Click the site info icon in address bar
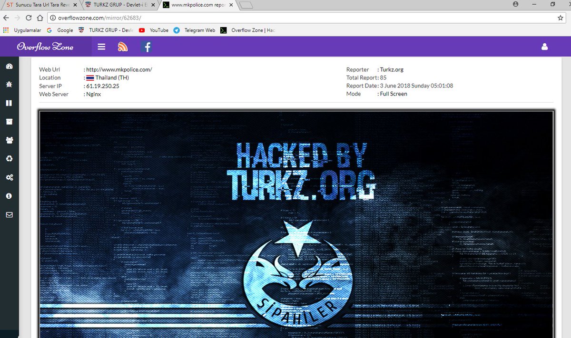Viewport: 571px width, 338px height. coord(53,18)
